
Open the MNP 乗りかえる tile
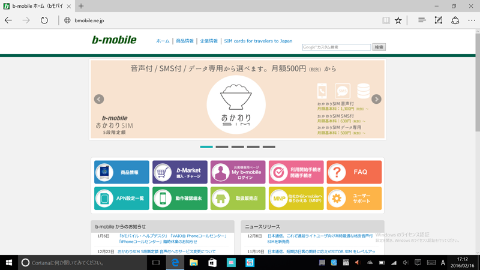[x=296, y=199]
